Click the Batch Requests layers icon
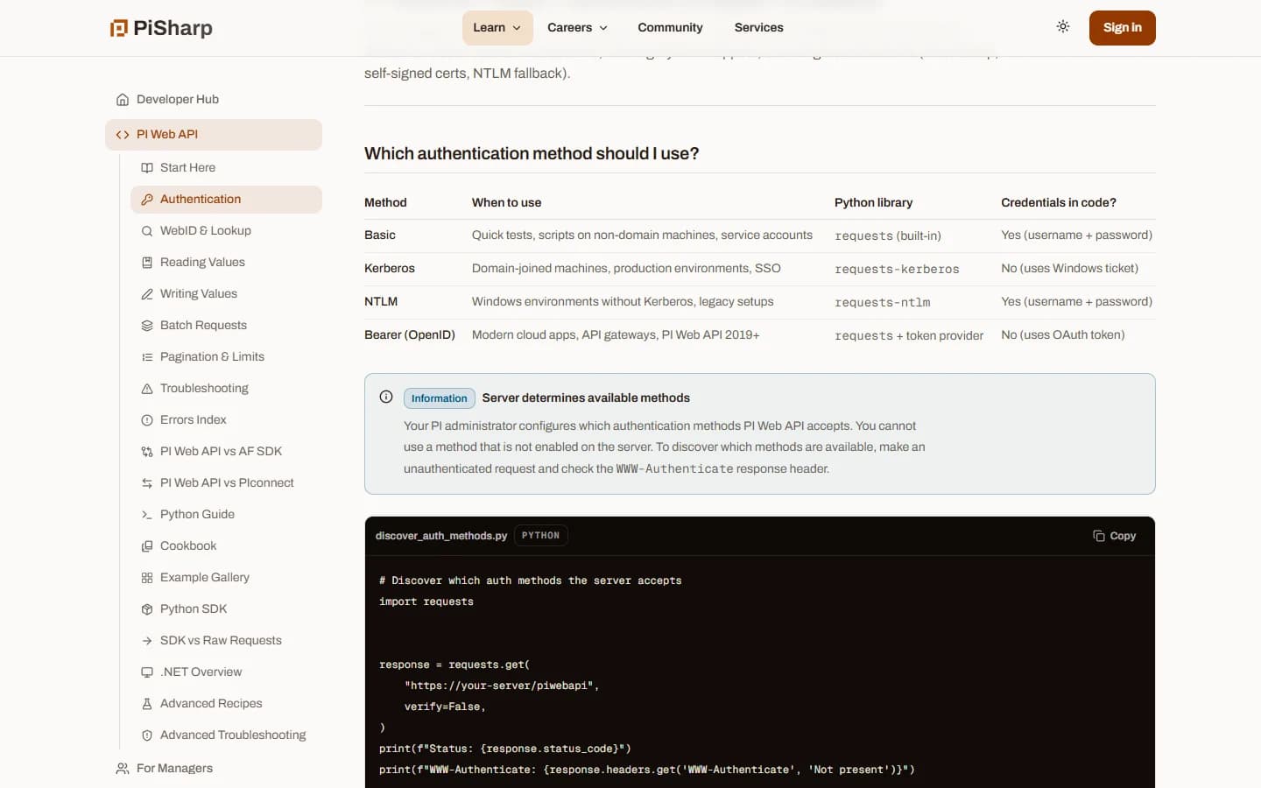Viewport: 1261px width, 788px height. [147, 326]
